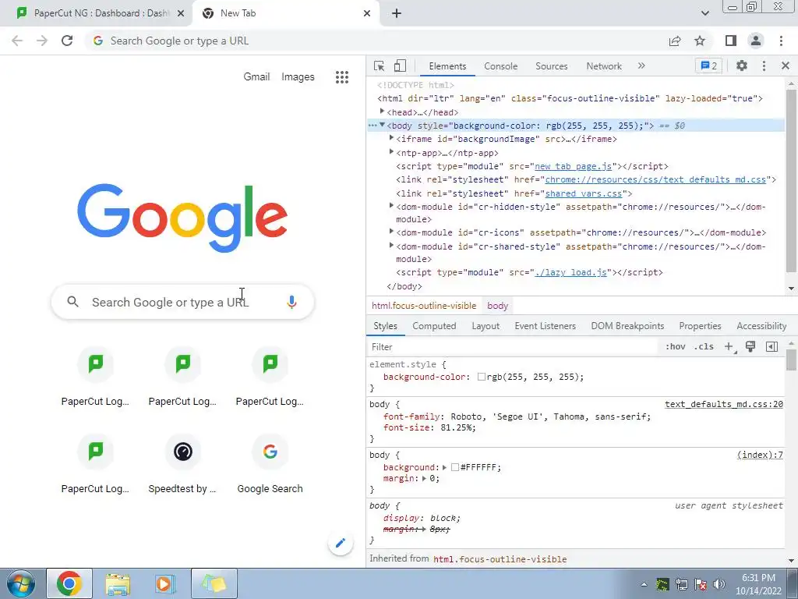The image size is (798, 599).
Task: Open the Accessibility tab
Action: coord(761,326)
